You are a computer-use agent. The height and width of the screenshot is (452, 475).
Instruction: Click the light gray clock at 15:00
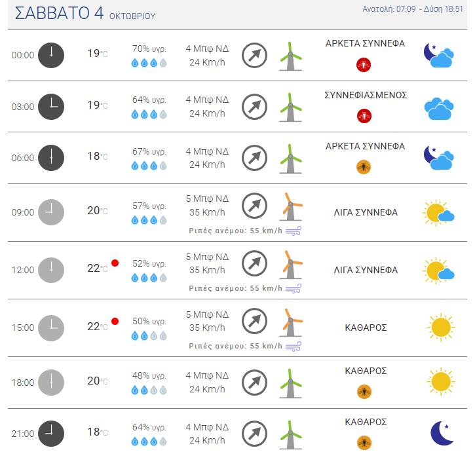[x=51, y=327]
